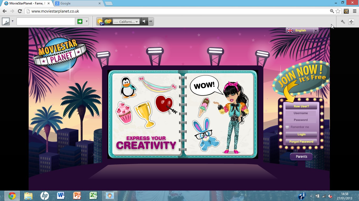Click the Login button
Viewport: 359px width, 201px height.
[x=301, y=134]
